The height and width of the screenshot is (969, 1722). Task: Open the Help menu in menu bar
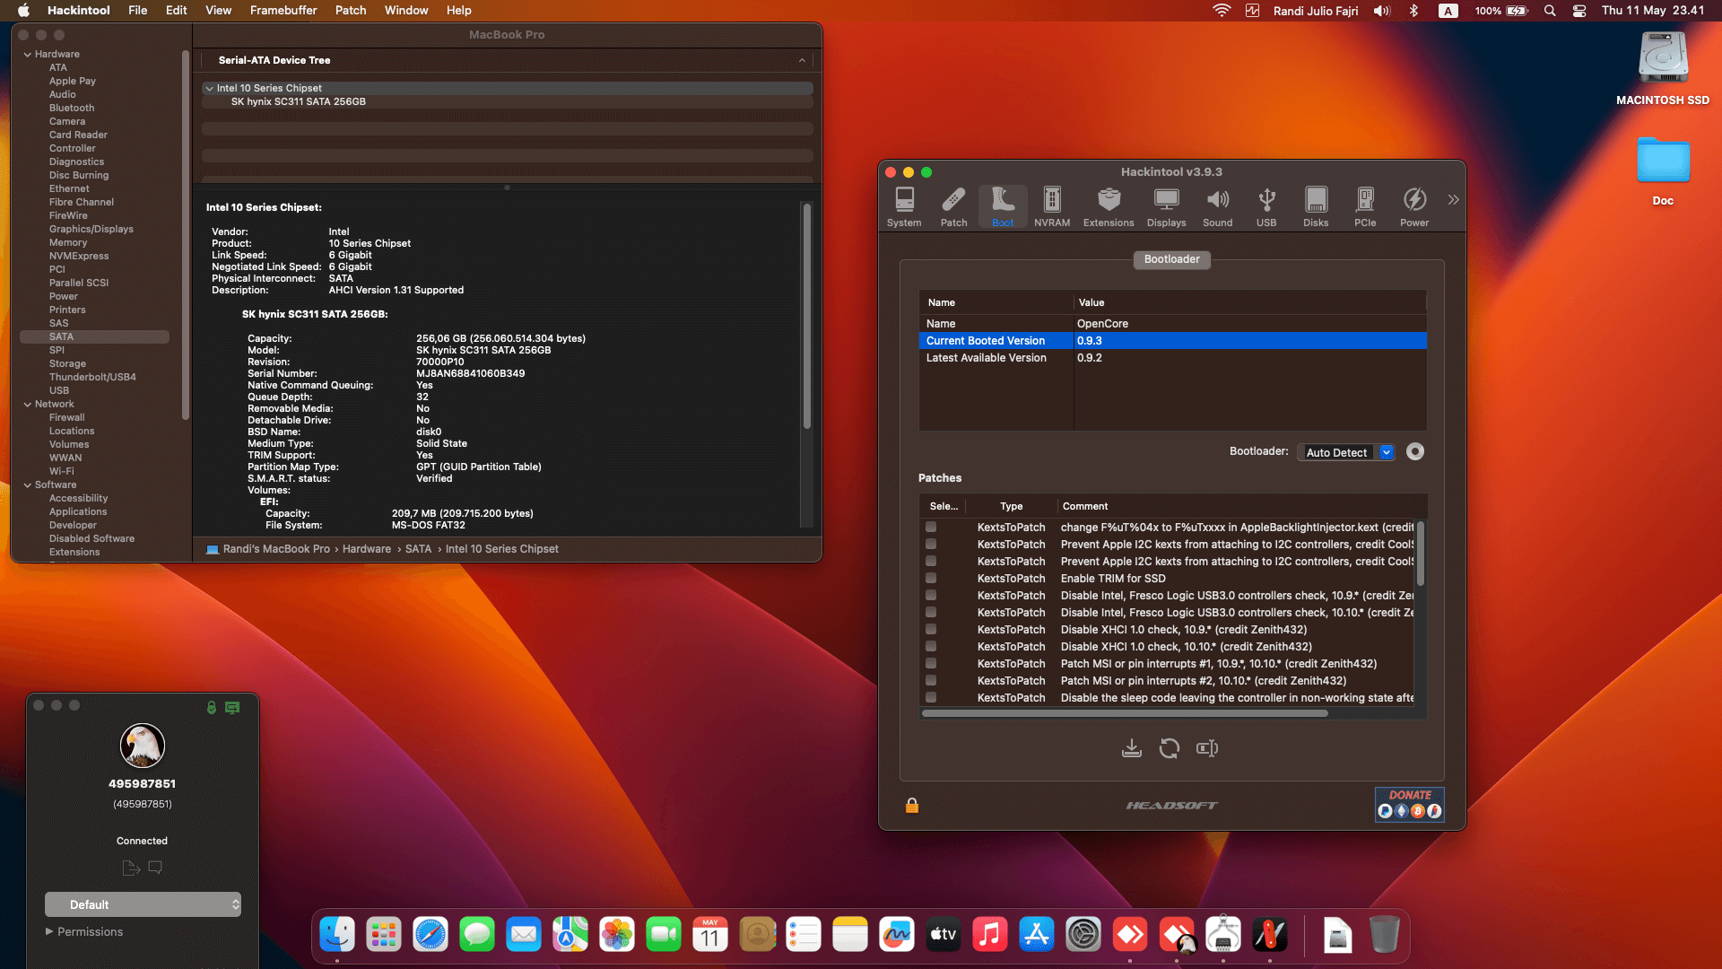[x=459, y=11]
